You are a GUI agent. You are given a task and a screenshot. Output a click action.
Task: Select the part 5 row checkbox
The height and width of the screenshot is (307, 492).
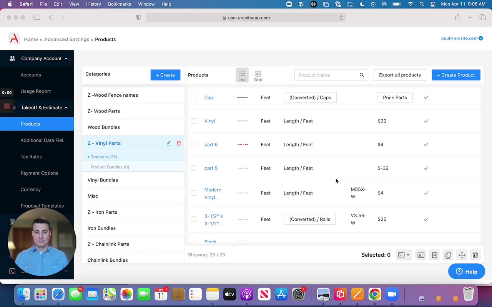tap(193, 168)
